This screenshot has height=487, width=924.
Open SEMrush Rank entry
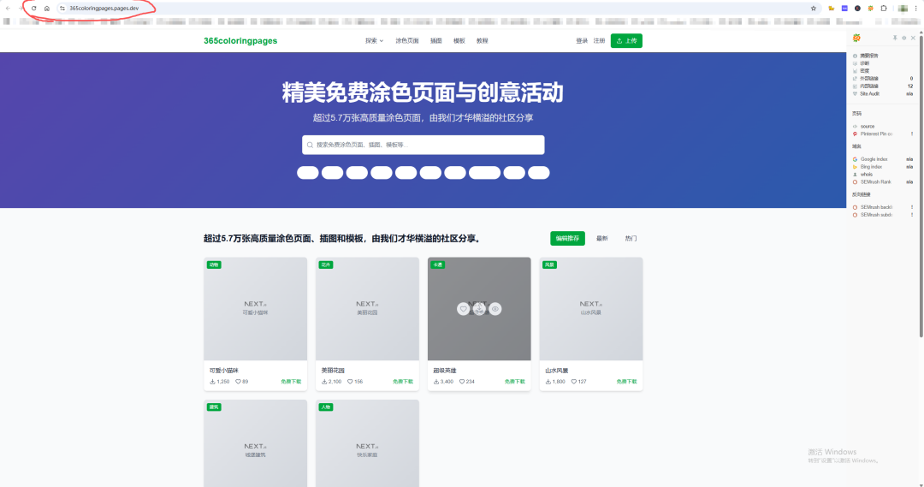coord(876,182)
